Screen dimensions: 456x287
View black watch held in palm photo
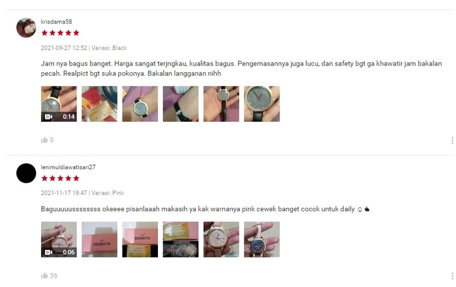[x=221, y=104]
